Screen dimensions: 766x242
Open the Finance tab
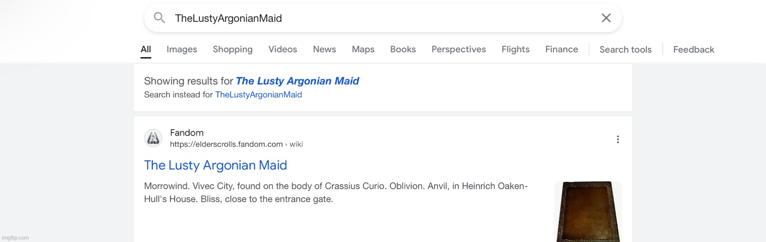561,49
